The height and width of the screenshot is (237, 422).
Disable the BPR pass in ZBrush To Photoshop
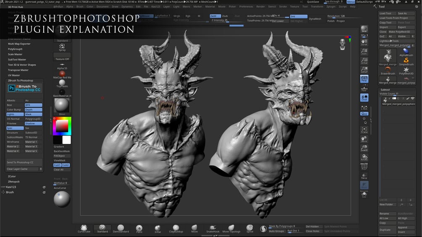tap(33, 105)
